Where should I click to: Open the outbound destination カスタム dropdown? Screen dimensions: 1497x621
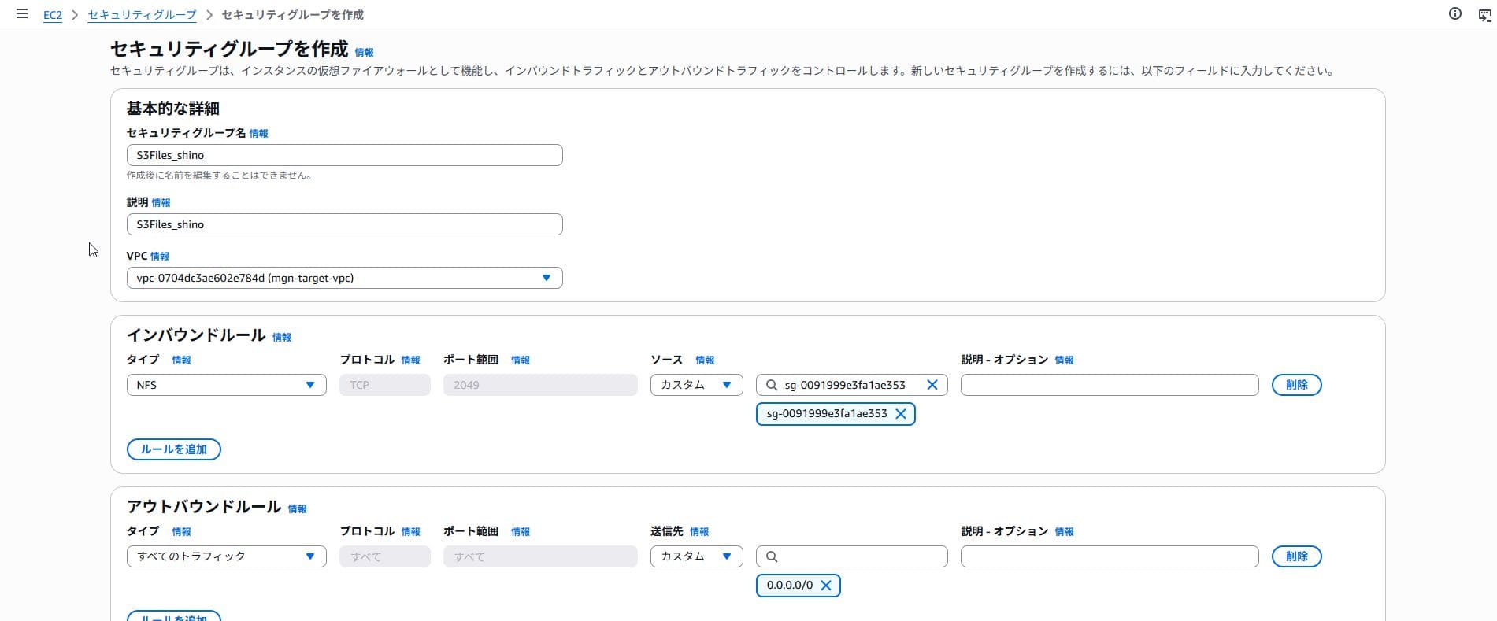coord(696,556)
